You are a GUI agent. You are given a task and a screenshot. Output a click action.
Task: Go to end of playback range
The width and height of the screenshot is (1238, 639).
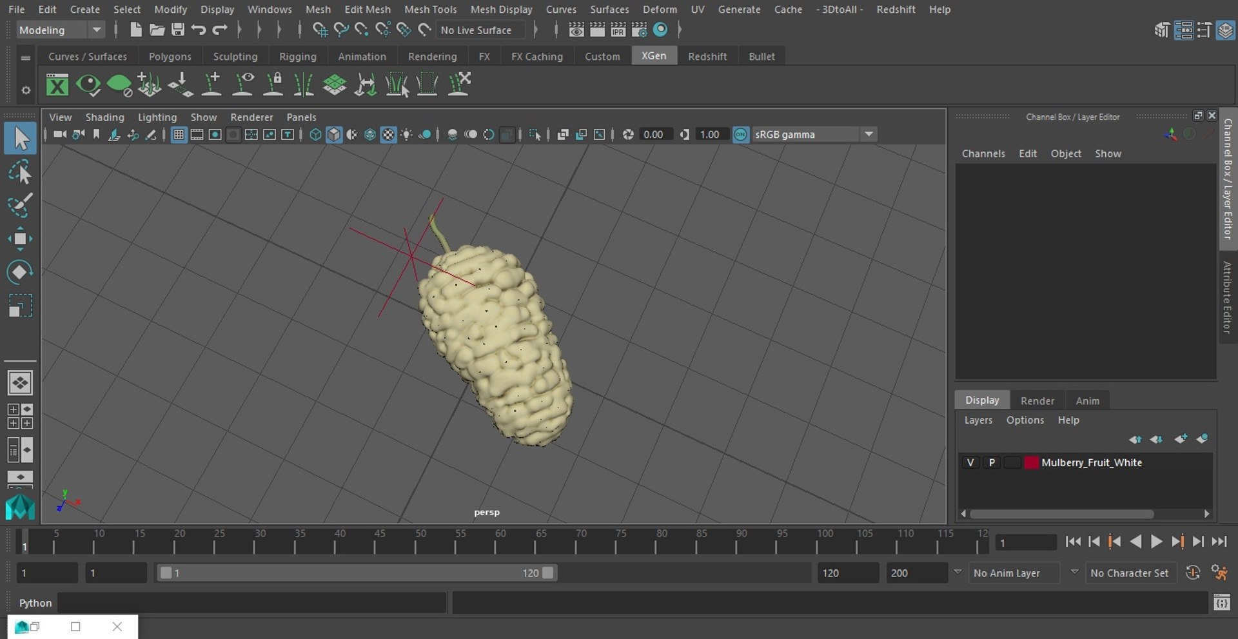click(x=1219, y=542)
